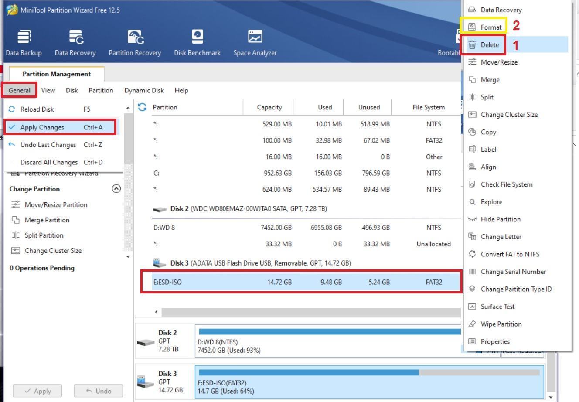The width and height of the screenshot is (579, 402).
Task: Sort by the Used column header
Action: [x=319, y=107]
